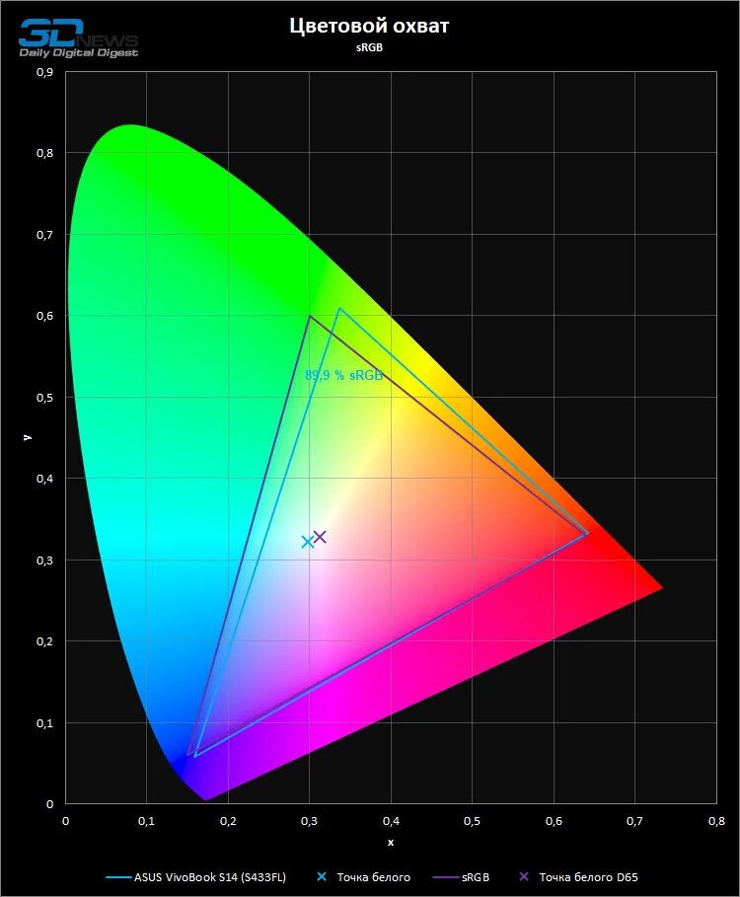Click the blue measured white point cross

308,542
